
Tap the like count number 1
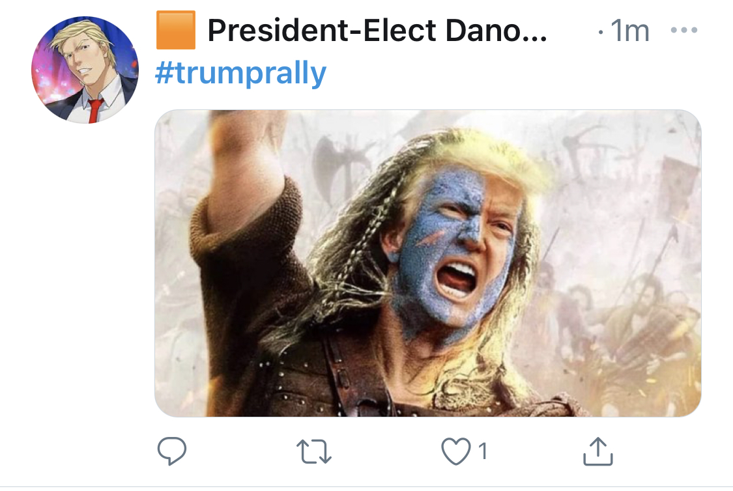[483, 451]
